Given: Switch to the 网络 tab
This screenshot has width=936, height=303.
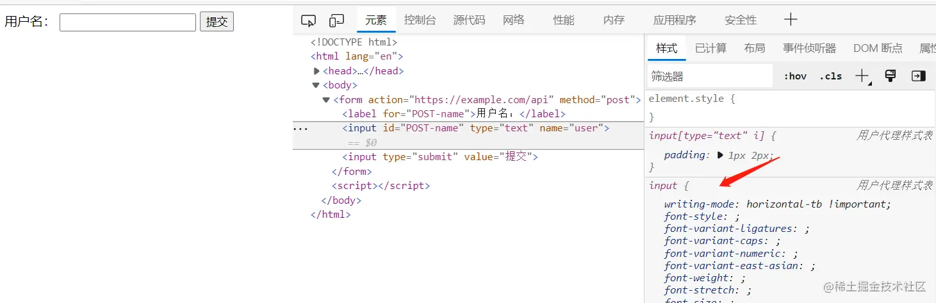Looking at the screenshot, I should 514,20.
